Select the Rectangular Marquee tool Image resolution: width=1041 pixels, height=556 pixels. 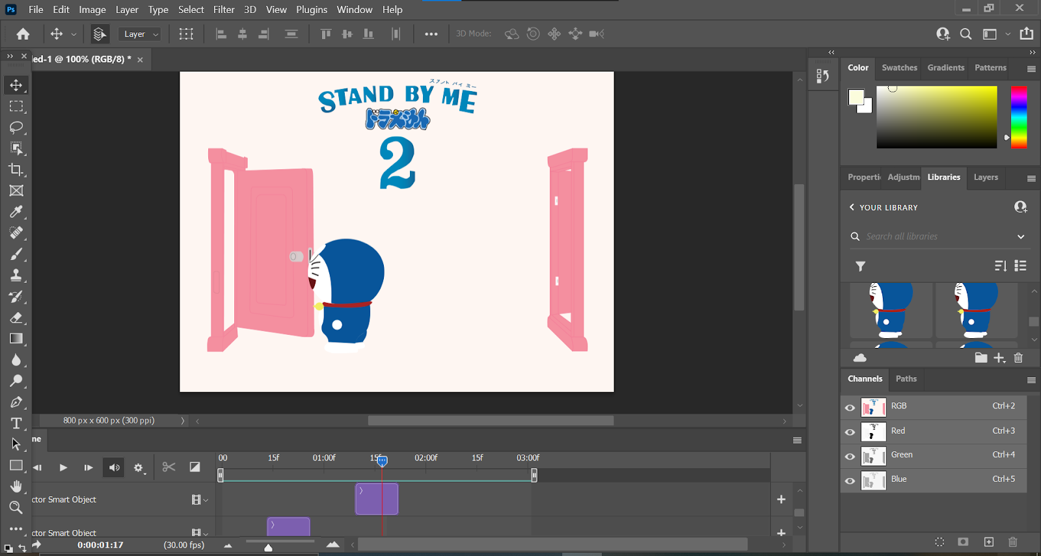point(16,106)
